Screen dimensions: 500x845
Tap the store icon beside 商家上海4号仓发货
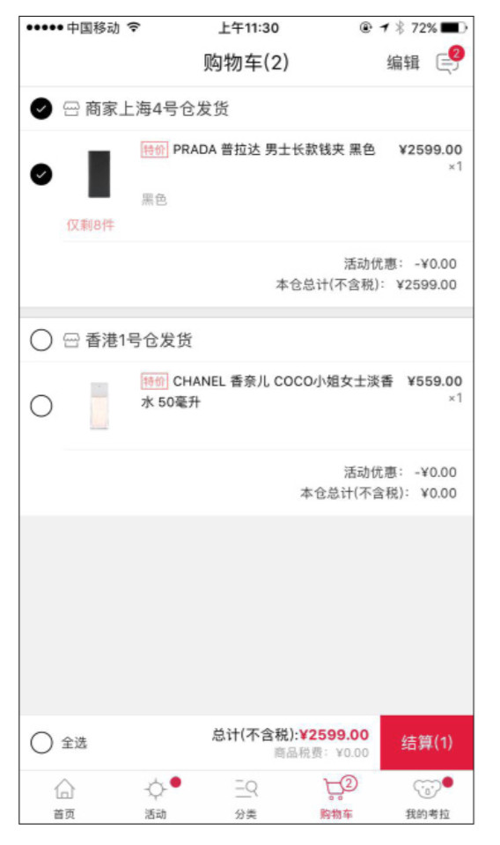[71, 109]
